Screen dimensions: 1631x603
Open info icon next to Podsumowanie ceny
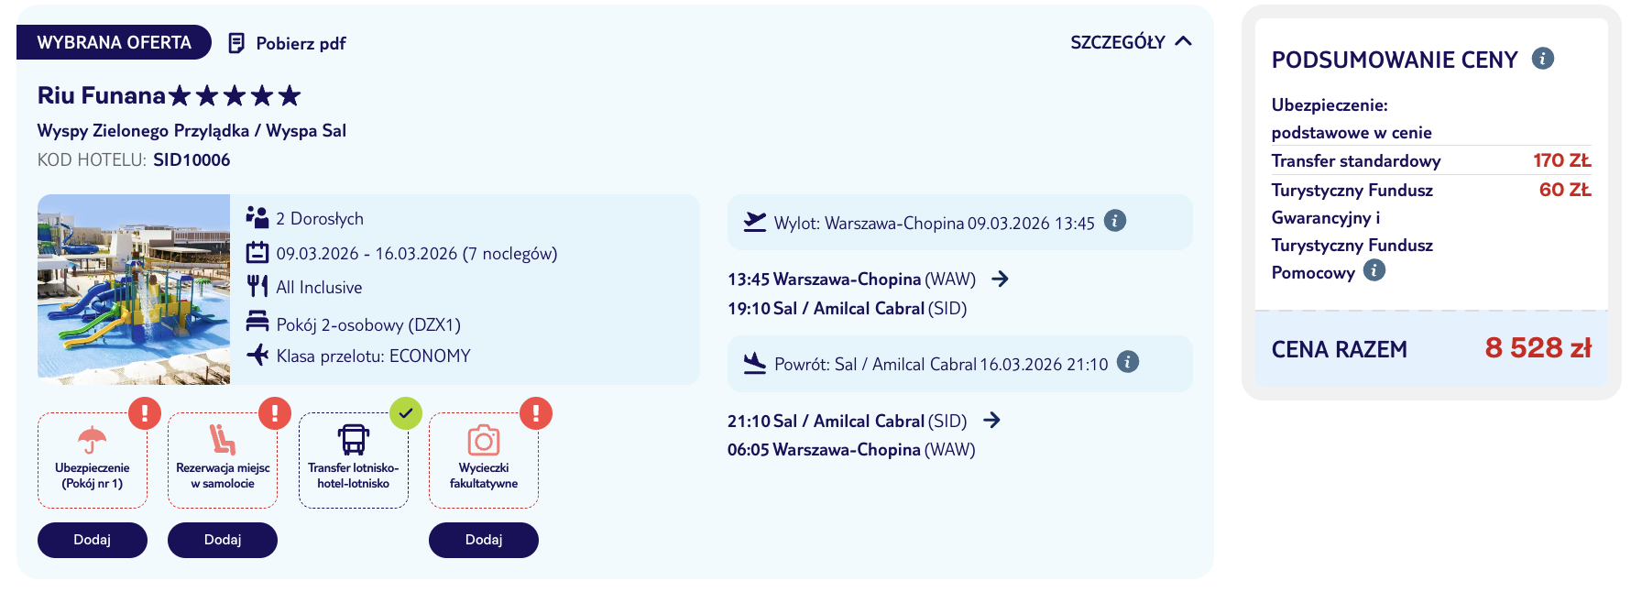click(1543, 59)
